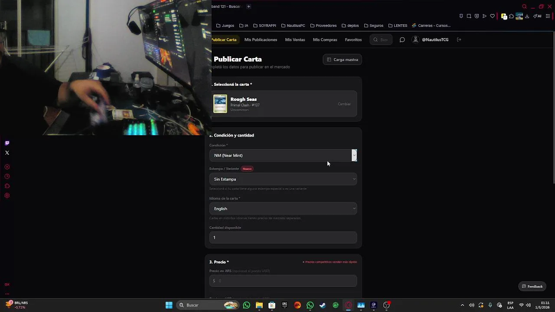Open the easy setup sliders icon
Screen dimensions: 555x312
[548, 16]
